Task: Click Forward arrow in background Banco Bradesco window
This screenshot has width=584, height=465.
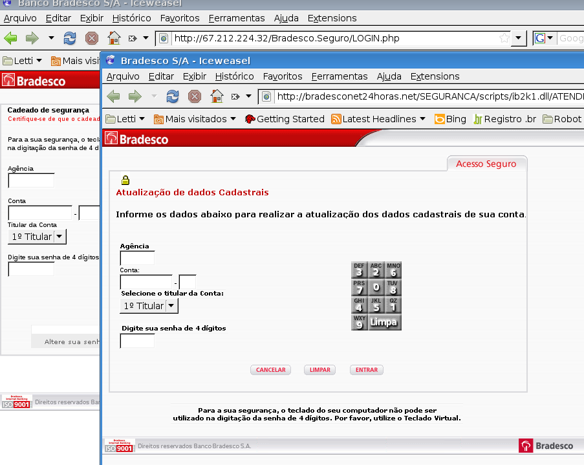Action: [32, 38]
